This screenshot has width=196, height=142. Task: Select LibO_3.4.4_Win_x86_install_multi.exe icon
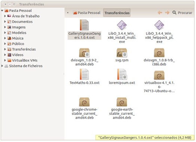coord(122,25)
